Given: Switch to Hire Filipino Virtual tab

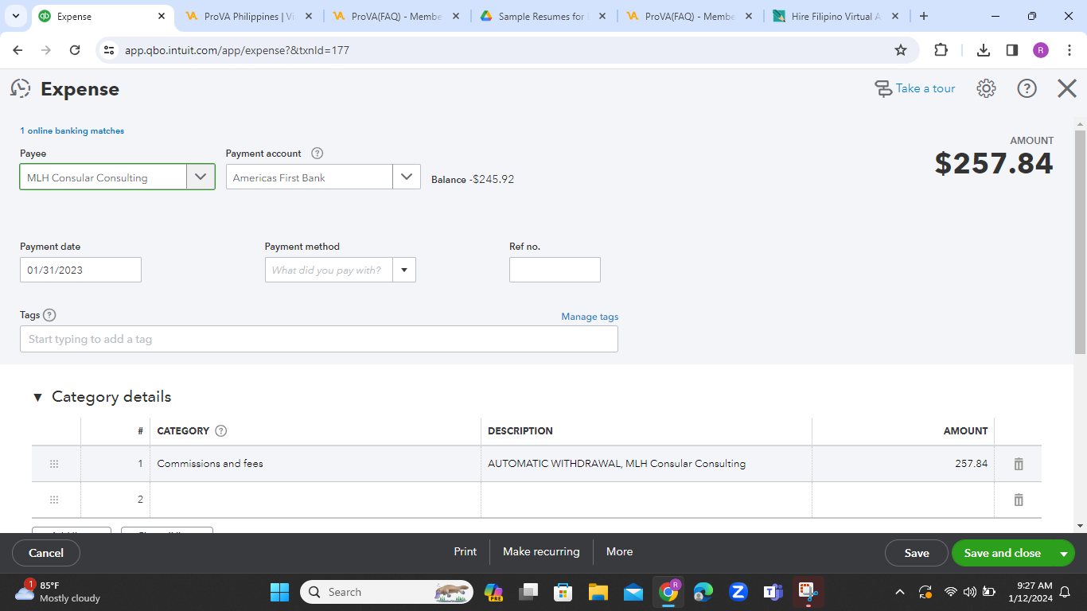Looking at the screenshot, I should pos(836,16).
